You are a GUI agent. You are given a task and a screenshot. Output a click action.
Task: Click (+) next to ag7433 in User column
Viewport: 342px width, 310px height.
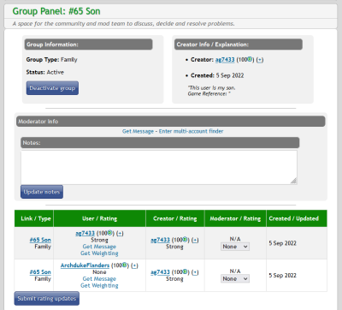120,233
